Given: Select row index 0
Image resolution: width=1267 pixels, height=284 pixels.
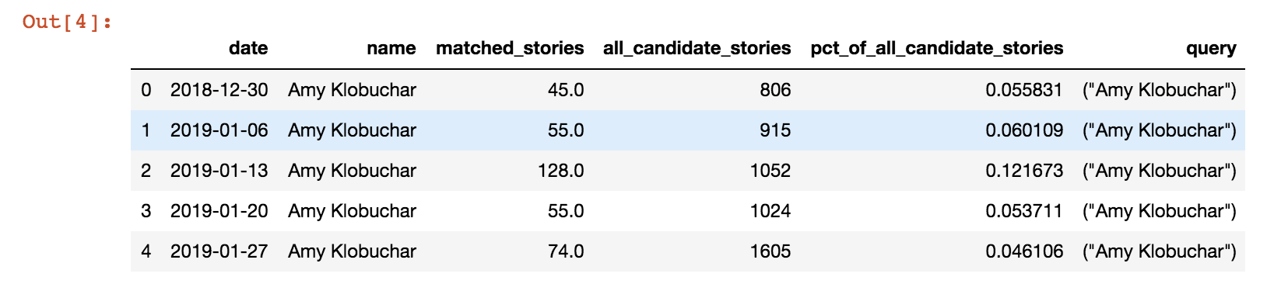Looking at the screenshot, I should pos(146,90).
